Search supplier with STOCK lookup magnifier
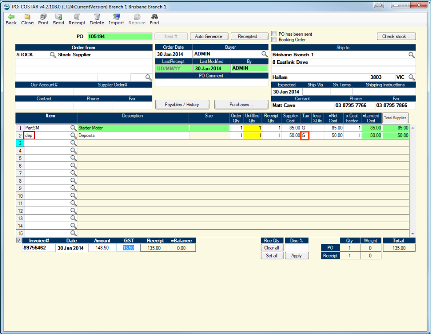Viewport: 431px width, 334px height. 53,55
